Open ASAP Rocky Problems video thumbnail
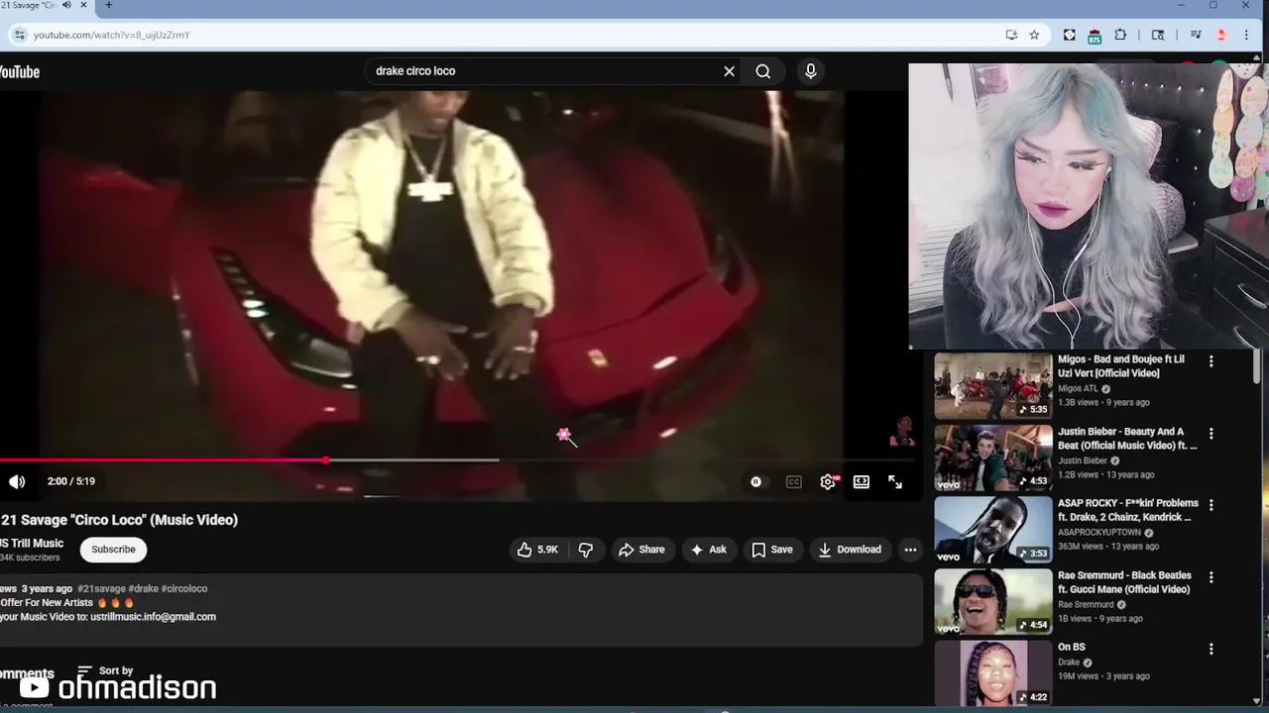The image size is (1269, 713). (993, 530)
